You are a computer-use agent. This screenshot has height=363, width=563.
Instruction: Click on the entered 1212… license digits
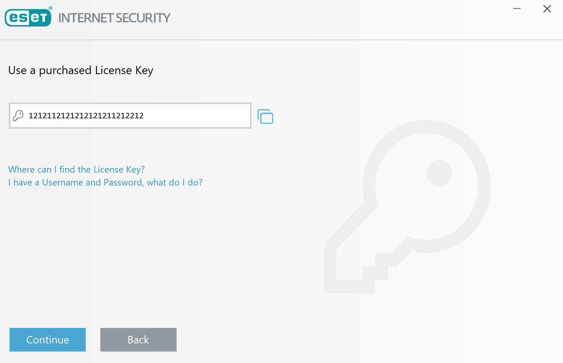point(86,115)
